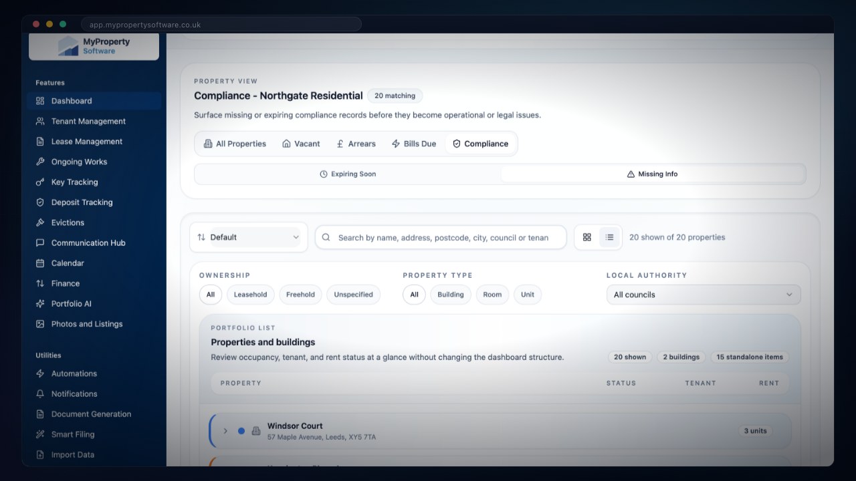Screen dimensions: 856x481
Task: Open the All councils dropdown
Action: point(704,295)
